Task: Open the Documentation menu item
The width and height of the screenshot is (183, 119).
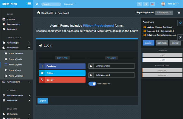Action: click(x=14, y=24)
